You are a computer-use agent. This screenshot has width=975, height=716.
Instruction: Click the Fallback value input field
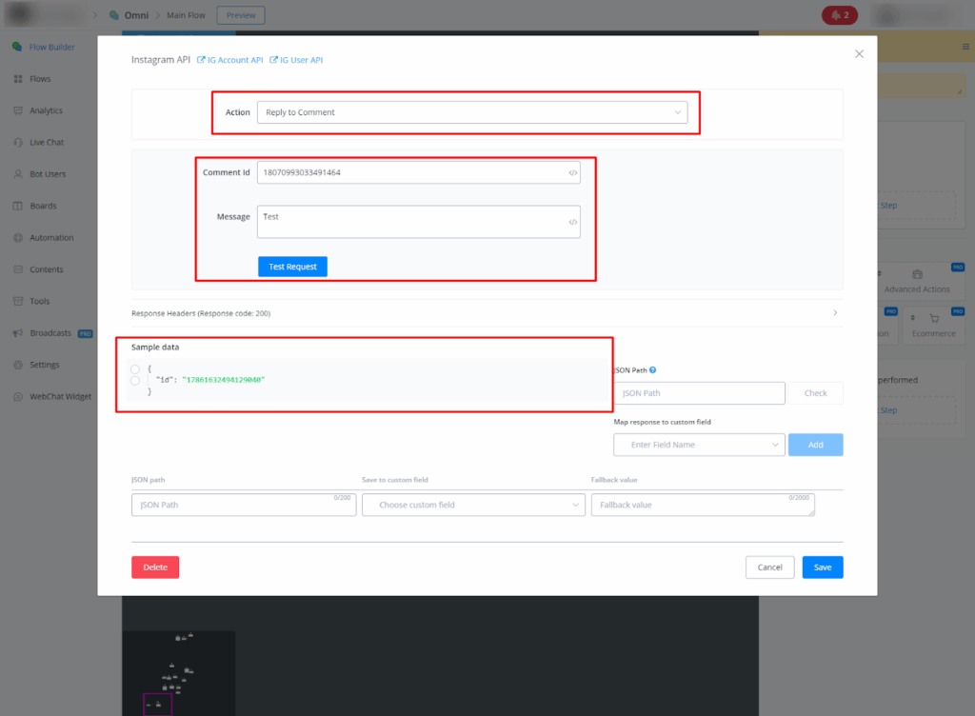pos(702,505)
